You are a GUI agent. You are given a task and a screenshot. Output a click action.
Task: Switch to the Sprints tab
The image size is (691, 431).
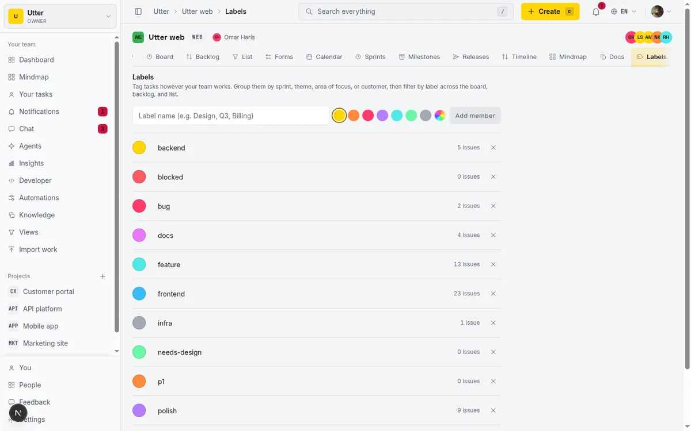click(x=370, y=57)
